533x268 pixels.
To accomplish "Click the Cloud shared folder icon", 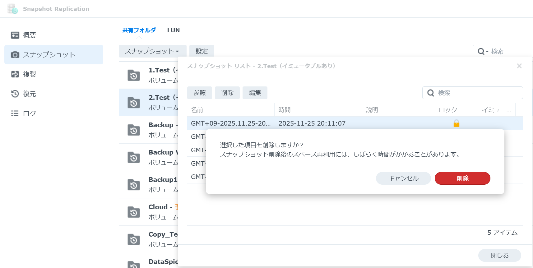I will (134, 212).
